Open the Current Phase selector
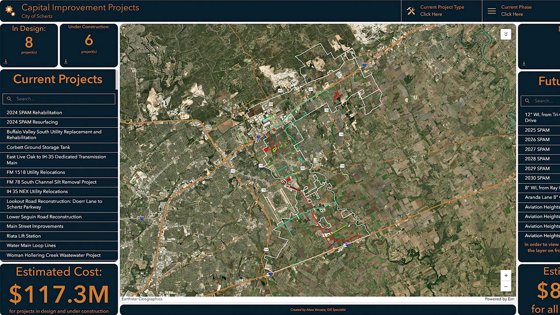The width and height of the screenshot is (560, 315). 516,11
